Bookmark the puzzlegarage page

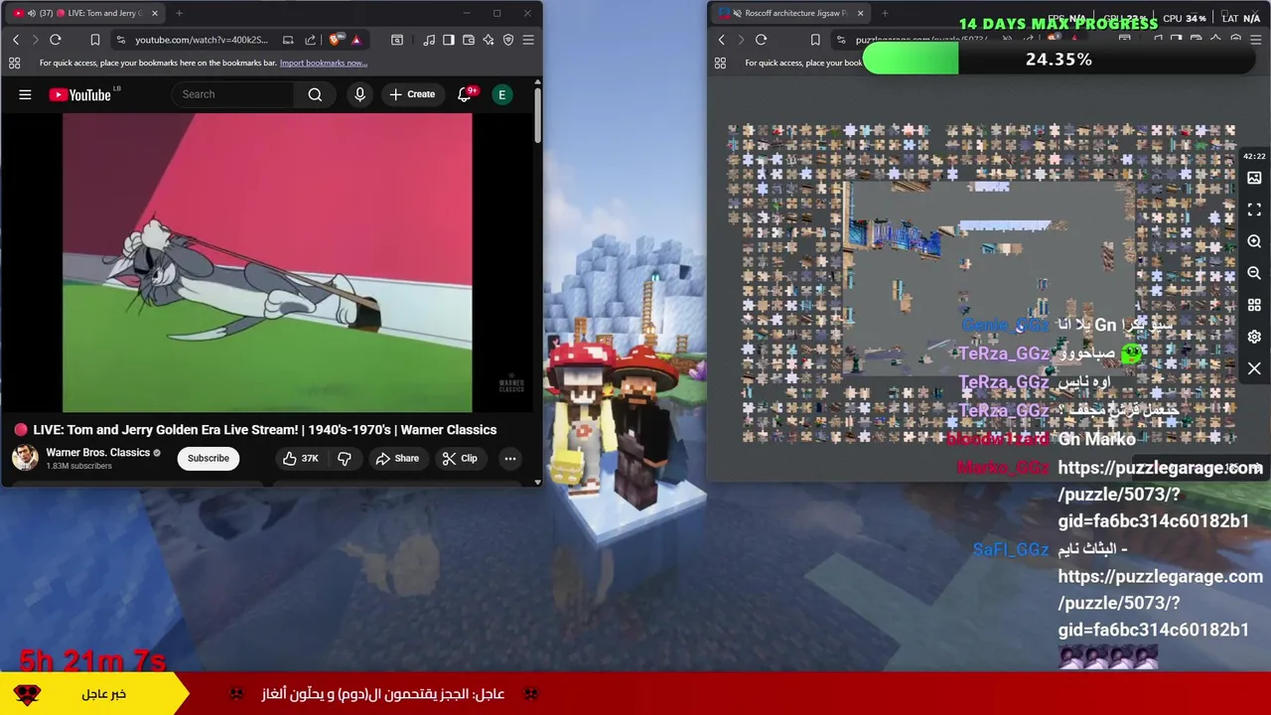tap(815, 40)
